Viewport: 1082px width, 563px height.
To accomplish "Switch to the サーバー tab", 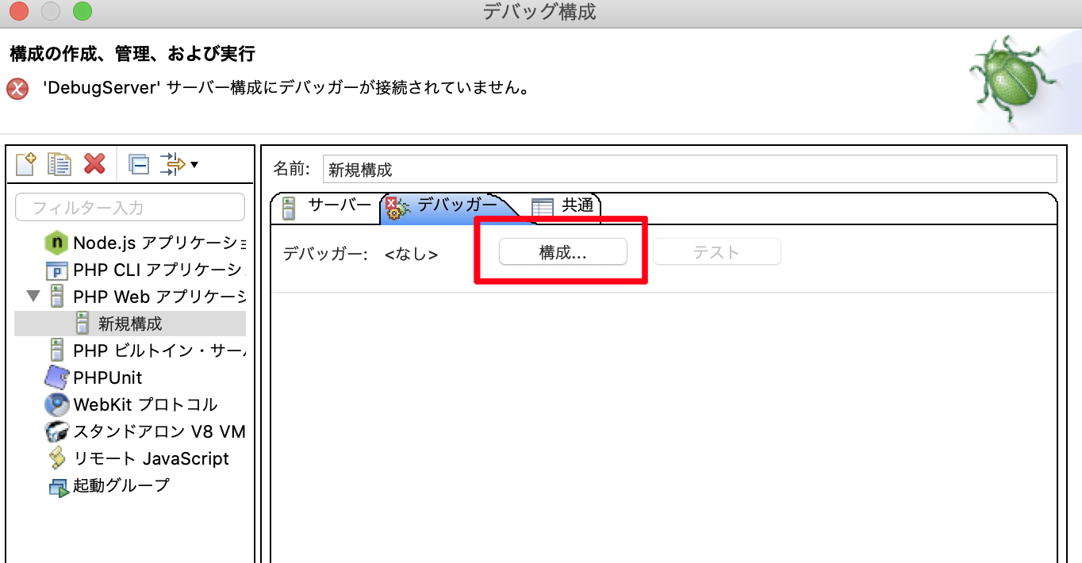I will (327, 205).
